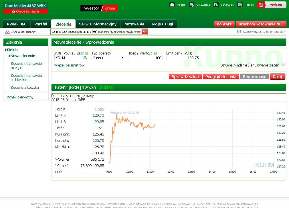289x208 pixels.
Task: Click the 2.61% change in header
Action: click(106, 88)
